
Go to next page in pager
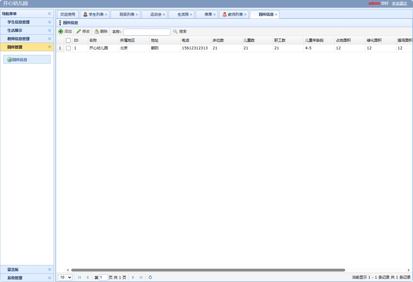click(x=133, y=277)
